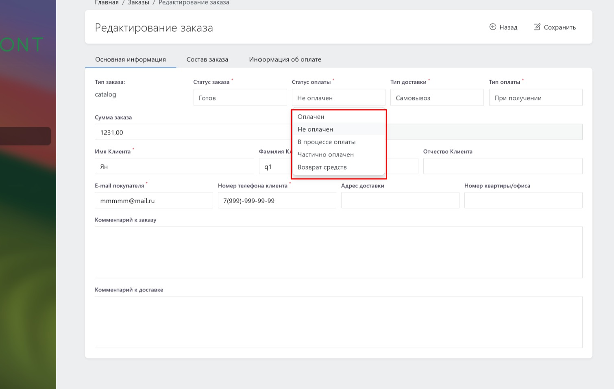Click inside the Комментарий к заказу text area
This screenshot has width=614, height=389.
[x=338, y=252]
